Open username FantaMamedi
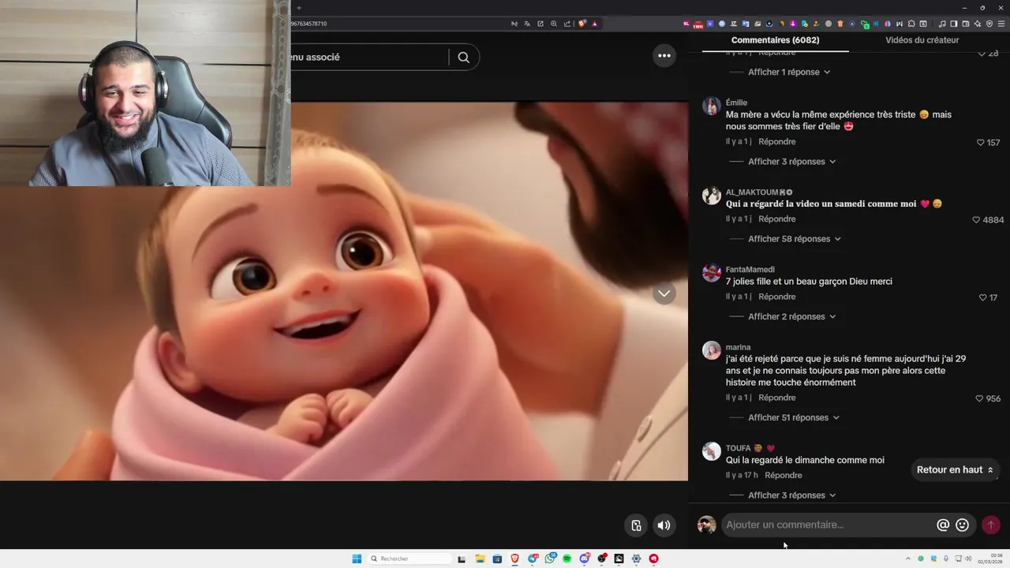The height and width of the screenshot is (568, 1010). (750, 270)
